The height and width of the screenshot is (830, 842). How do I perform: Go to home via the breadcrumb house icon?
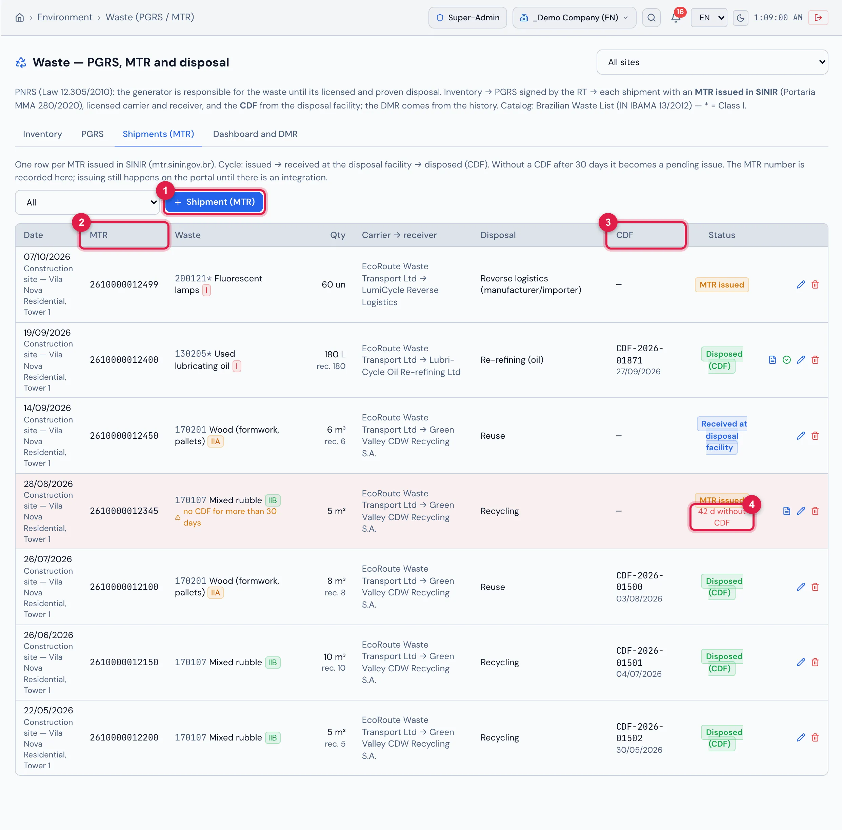tap(20, 17)
